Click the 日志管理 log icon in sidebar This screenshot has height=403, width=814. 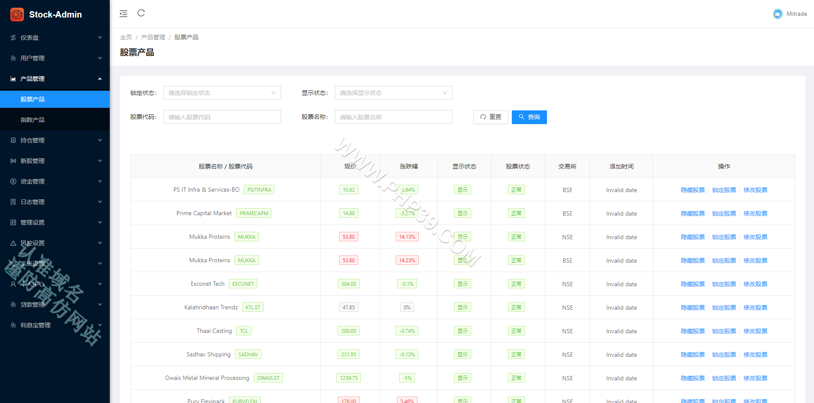coord(13,202)
